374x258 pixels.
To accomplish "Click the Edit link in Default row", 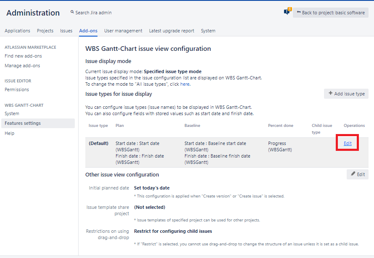I will click(x=348, y=143).
